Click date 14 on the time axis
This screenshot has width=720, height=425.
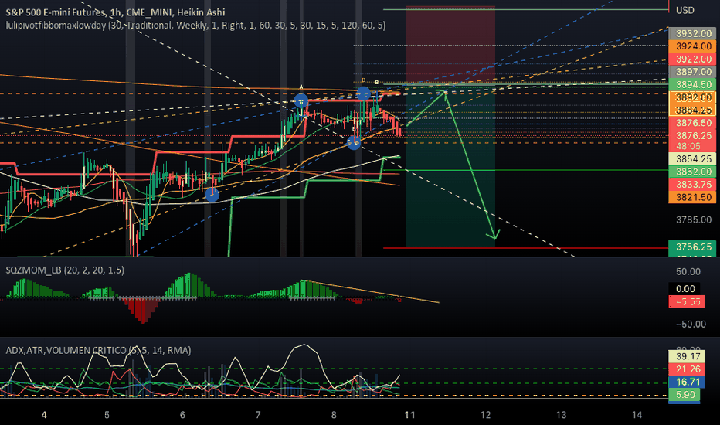[x=637, y=415]
